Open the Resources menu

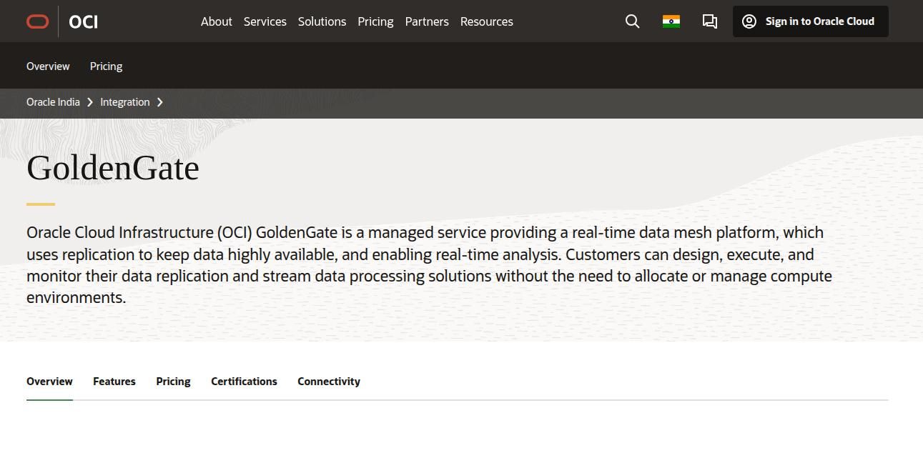click(x=487, y=21)
